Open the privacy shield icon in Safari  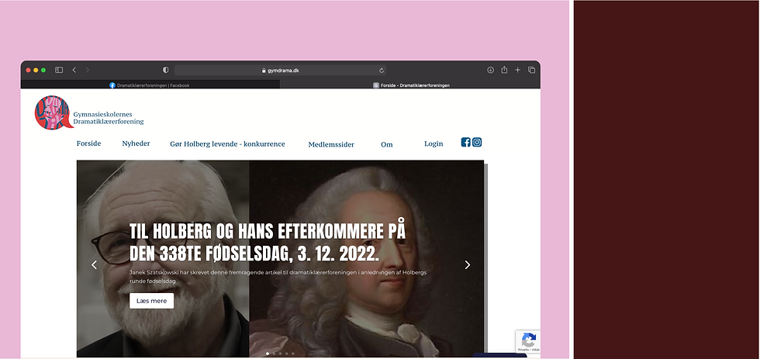[166, 71]
